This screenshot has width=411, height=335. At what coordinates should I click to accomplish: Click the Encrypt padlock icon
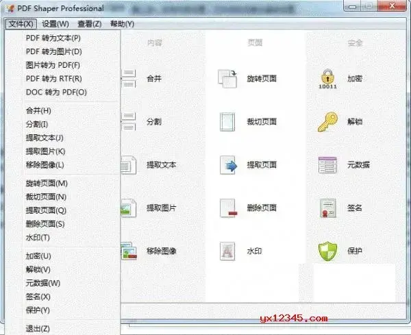327,79
